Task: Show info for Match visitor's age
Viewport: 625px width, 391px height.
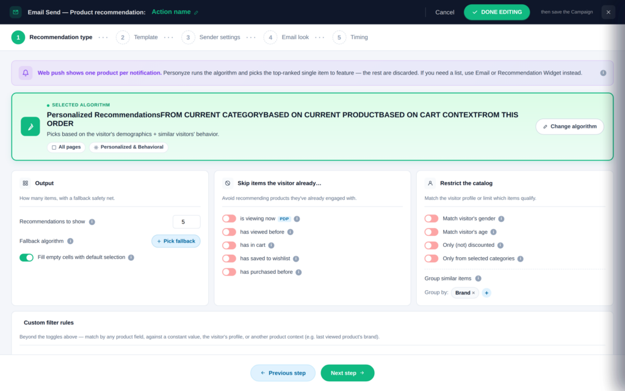Action: coord(493,232)
